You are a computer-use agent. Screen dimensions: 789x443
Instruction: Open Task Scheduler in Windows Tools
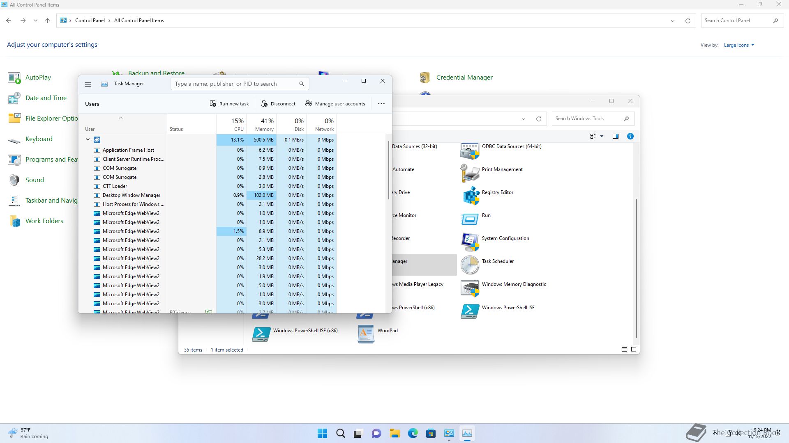487,265
